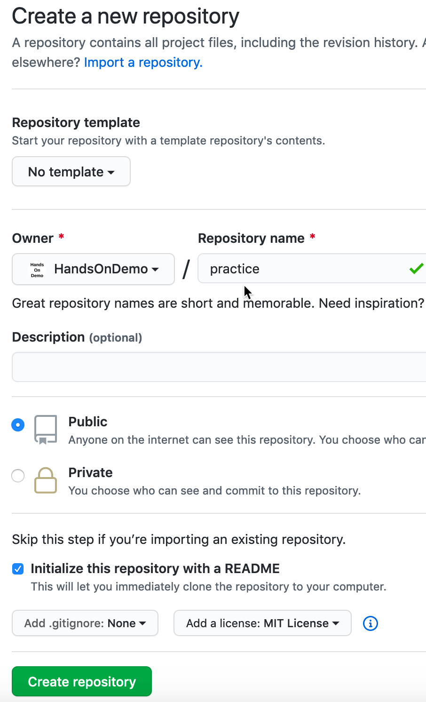Click the Repository name field showing "practice"
This screenshot has height=702, width=426.
[282, 269]
